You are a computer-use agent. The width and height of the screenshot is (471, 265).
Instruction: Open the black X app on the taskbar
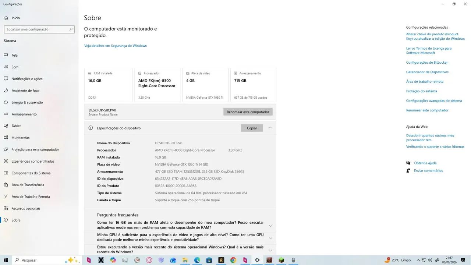point(101,260)
